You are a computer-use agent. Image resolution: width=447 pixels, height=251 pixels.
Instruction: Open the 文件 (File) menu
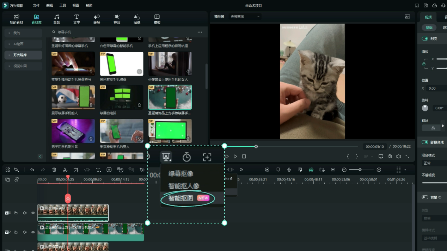(36, 6)
